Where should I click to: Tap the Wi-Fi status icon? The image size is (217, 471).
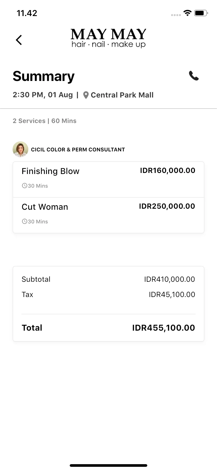pyautogui.click(x=187, y=13)
